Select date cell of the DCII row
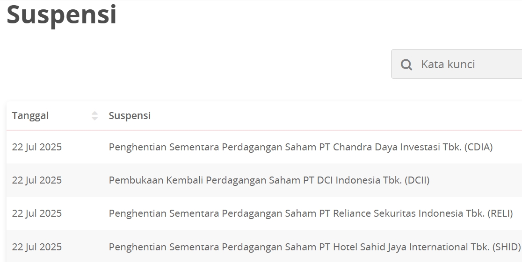Image resolution: width=522 pixels, height=262 pixels. (37, 180)
